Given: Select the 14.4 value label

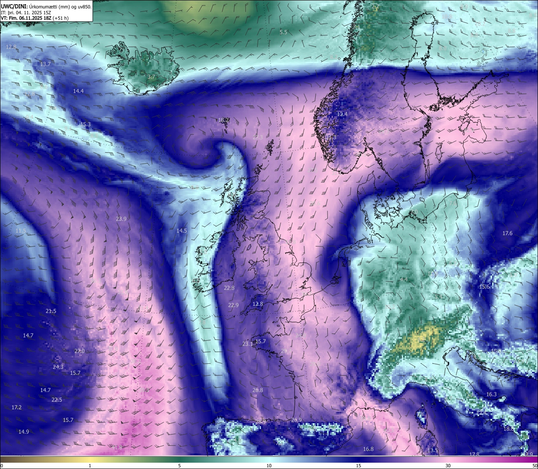Looking at the screenshot, I should tap(78, 91).
